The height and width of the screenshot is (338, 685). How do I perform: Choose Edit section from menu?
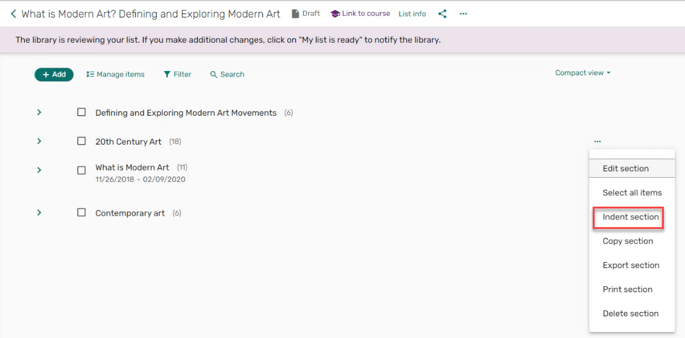point(632,169)
